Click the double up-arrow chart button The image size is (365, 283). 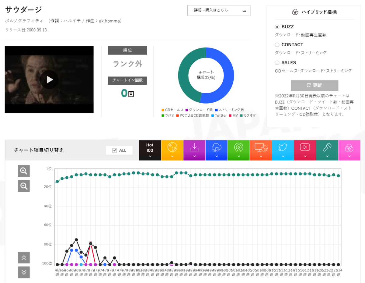[x=24, y=258]
